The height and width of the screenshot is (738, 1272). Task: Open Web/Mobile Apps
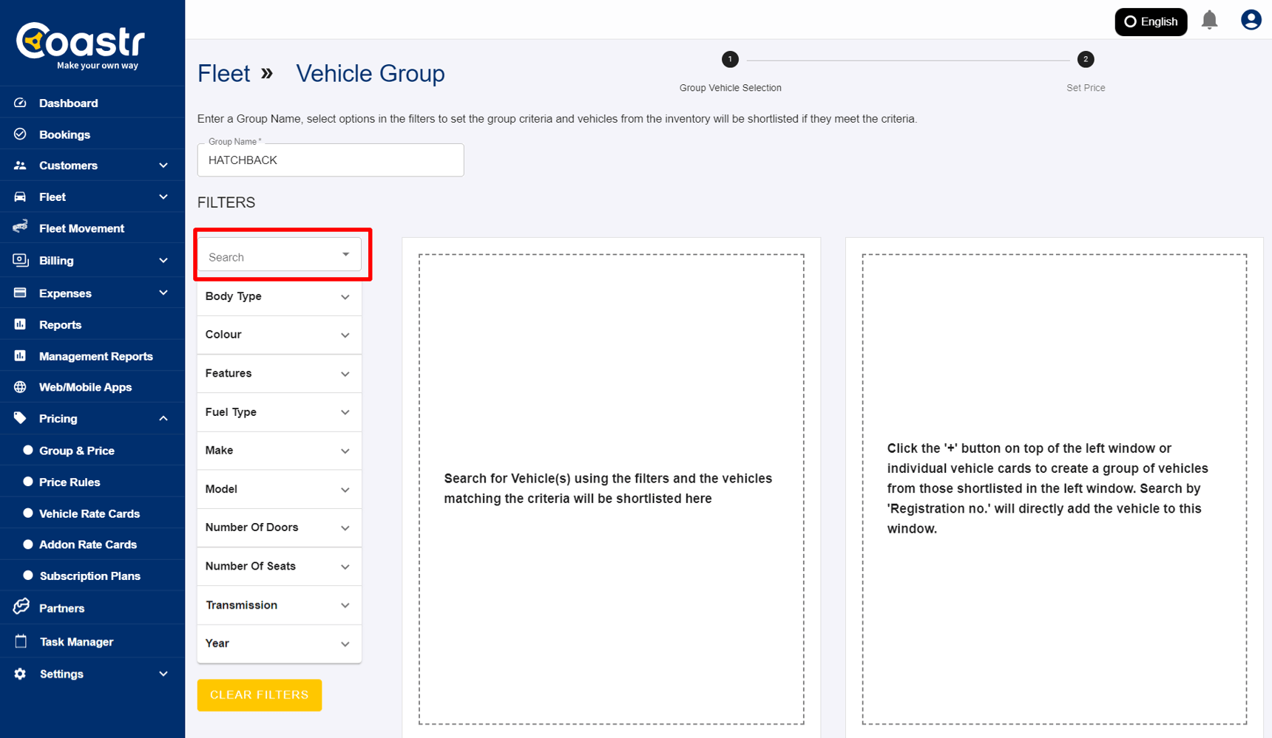(x=85, y=386)
